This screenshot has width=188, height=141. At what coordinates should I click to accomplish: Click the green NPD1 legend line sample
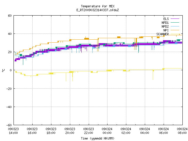tap(175, 23)
